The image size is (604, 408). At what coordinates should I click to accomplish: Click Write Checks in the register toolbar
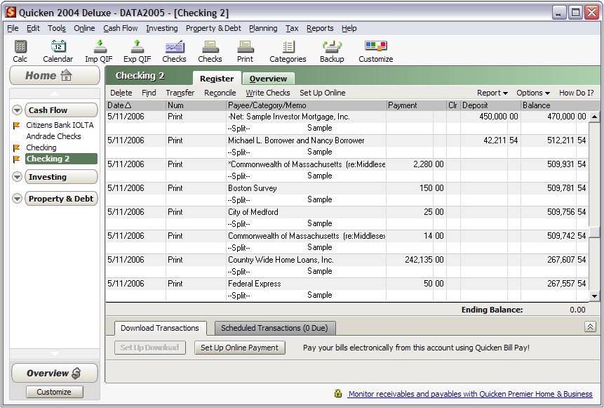(268, 93)
